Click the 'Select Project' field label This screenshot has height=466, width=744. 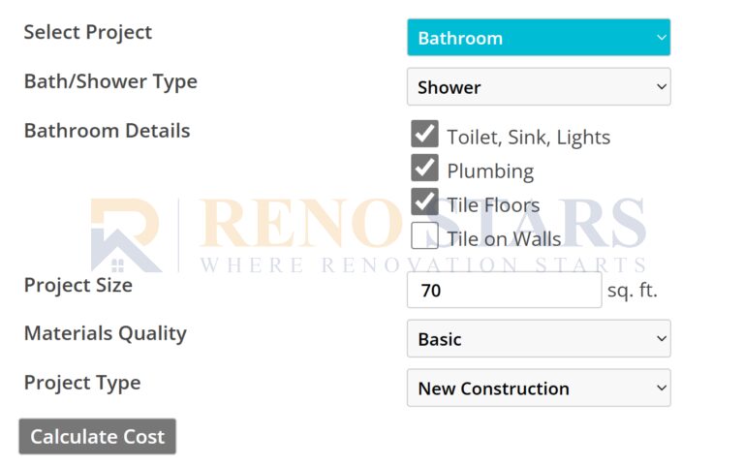(87, 32)
